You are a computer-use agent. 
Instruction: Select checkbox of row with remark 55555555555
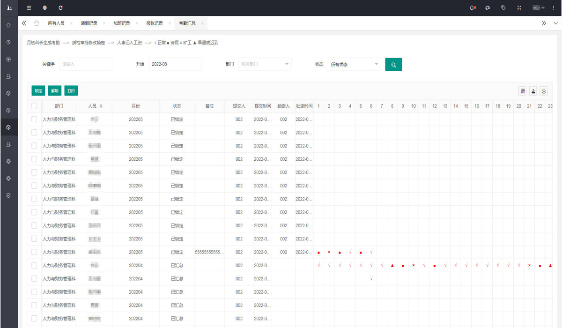[34, 252]
